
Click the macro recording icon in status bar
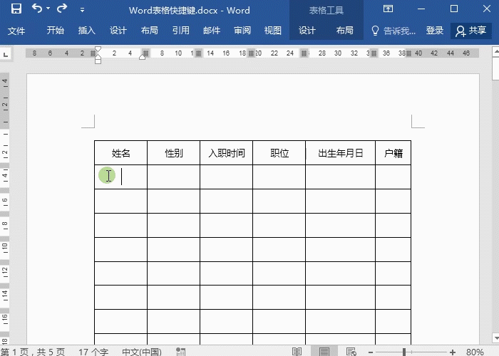[x=181, y=352]
